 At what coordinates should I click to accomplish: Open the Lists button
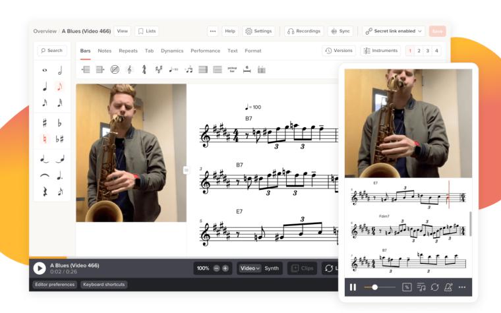[x=147, y=31]
